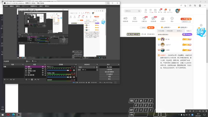Pop out the sources dock using its header icon
The image size is (208, 117).
pyautogui.click(x=45, y=64)
